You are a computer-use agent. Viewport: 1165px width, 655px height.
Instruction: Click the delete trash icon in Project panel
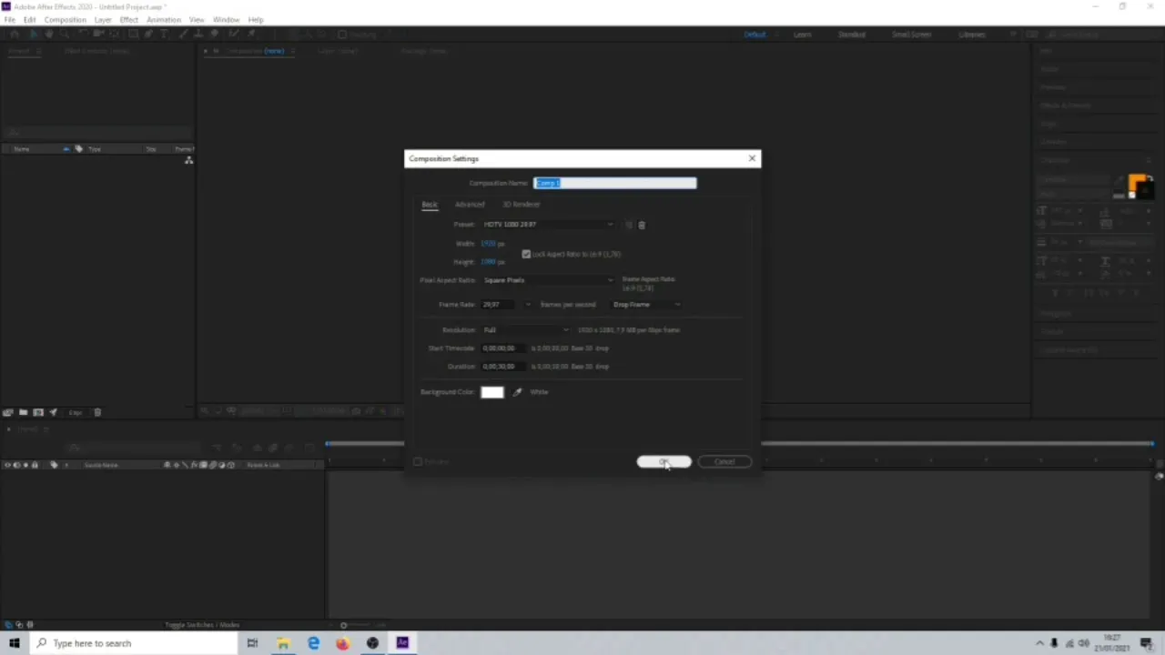click(x=97, y=412)
